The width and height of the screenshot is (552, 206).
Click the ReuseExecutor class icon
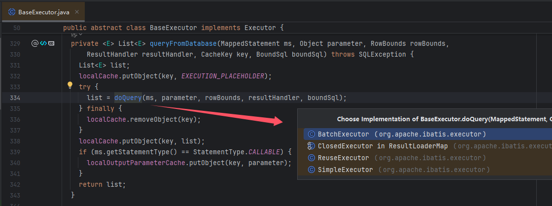point(311,158)
